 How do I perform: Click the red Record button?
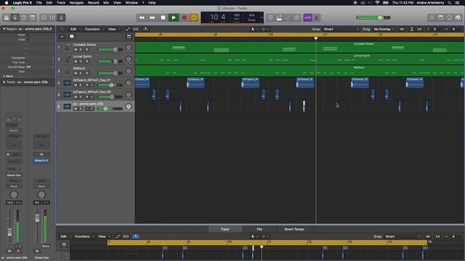coord(184,17)
